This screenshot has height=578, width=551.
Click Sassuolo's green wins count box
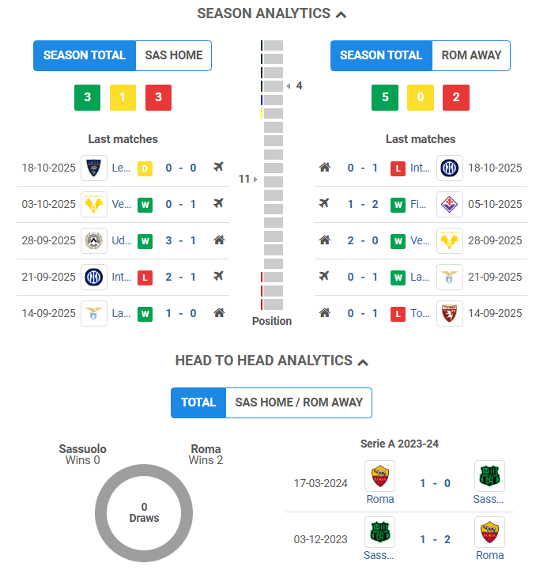point(87,97)
